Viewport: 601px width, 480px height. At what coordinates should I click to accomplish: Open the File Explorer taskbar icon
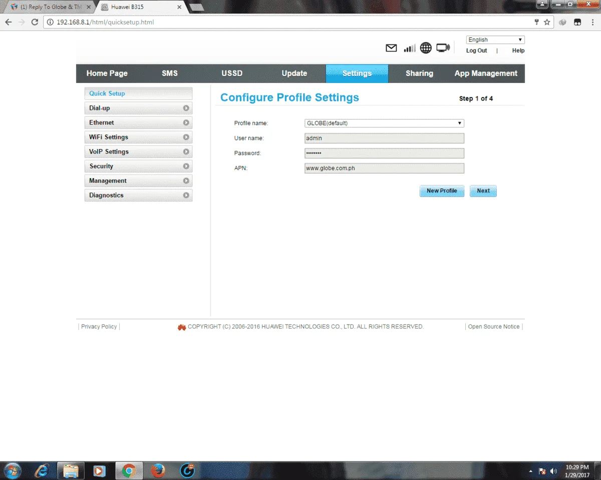pyautogui.click(x=71, y=470)
